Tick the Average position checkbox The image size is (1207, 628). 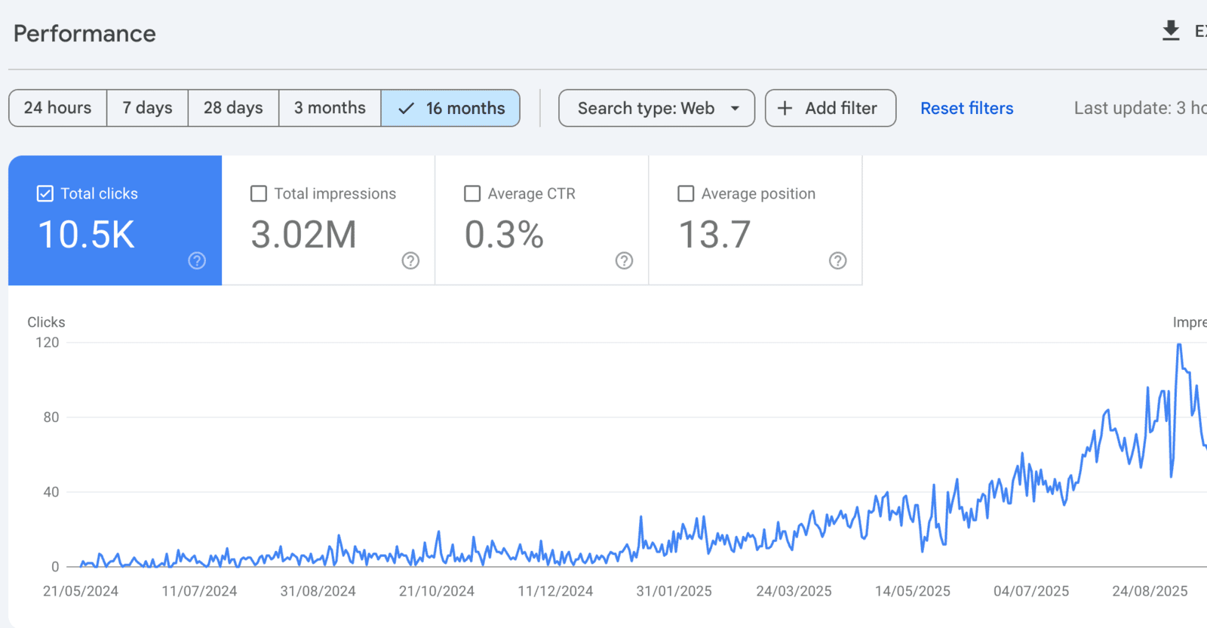click(x=686, y=194)
